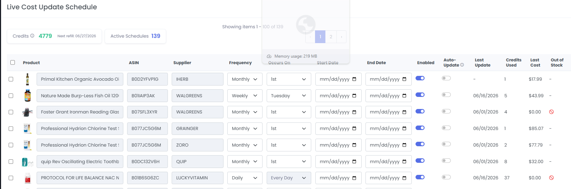The width and height of the screenshot is (571, 189).
Task: Open Occurs On dropdown for GRAINGER Hydrion row
Action: (288, 128)
